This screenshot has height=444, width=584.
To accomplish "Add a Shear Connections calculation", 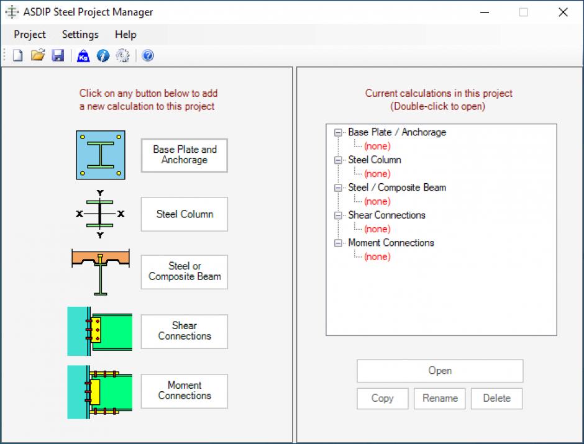I will 185,332.
